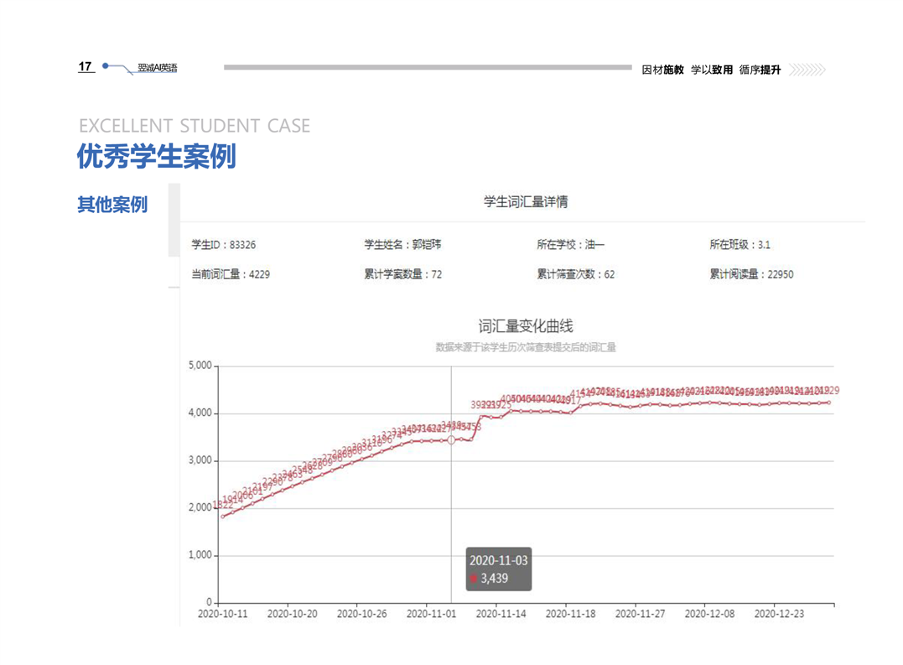Viewport: 903px width, 665px height.
Task: Click the blue dot beside page number
Action: pos(106,65)
